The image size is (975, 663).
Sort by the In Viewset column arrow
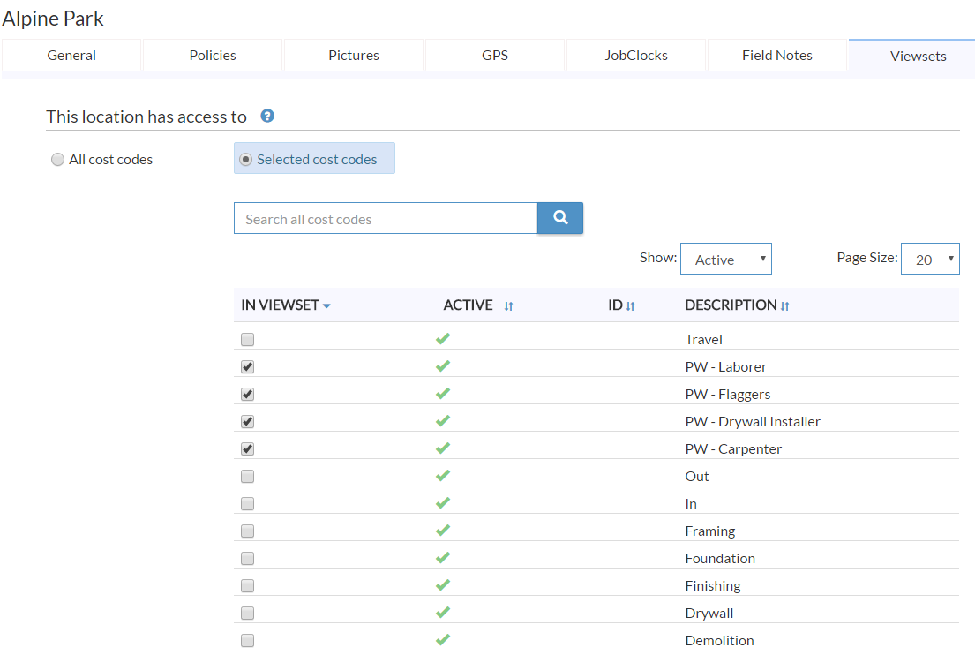(326, 305)
